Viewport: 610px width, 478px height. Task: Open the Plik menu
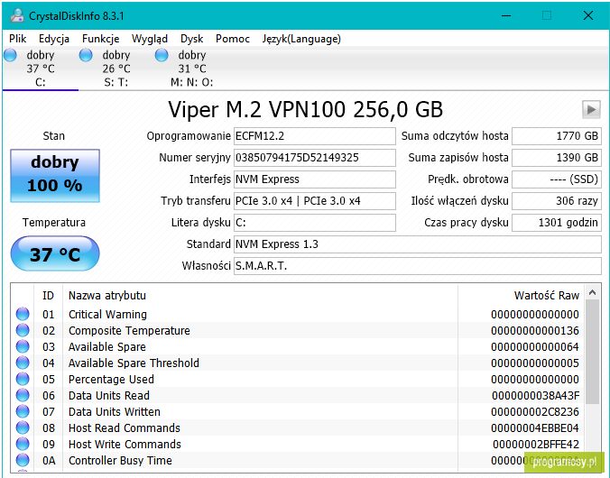[17, 39]
